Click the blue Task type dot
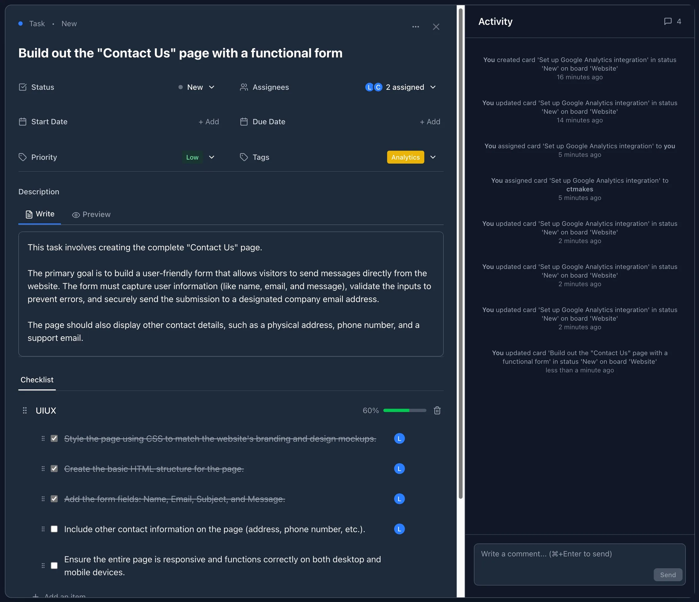Viewport: 699px width, 602px height. (x=21, y=23)
